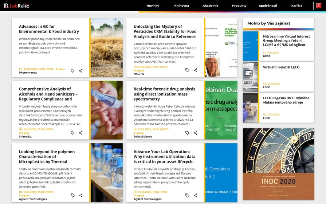The width and height of the screenshot is (326, 204).
Task: Open Real-time forensic drug analysis article title
Action: (x=164, y=94)
